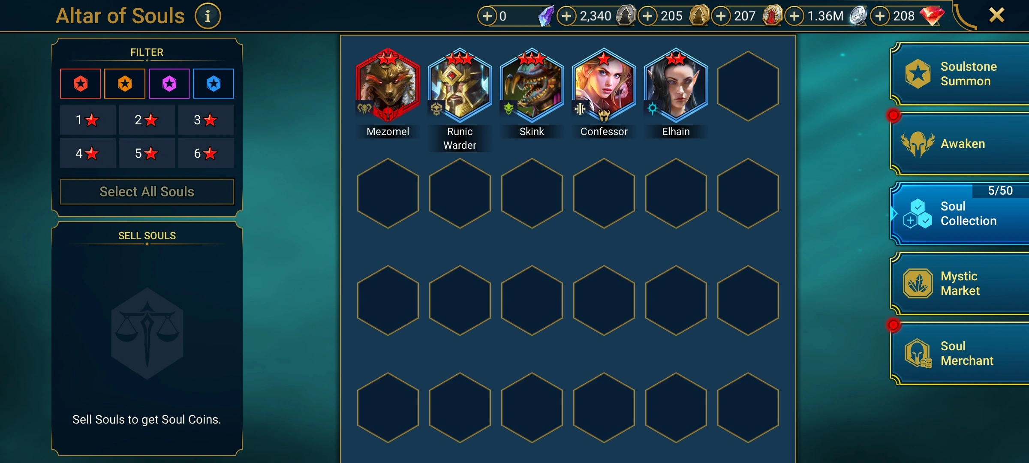Close the Altar of Souls screen
This screenshot has height=463, width=1029.
[996, 15]
